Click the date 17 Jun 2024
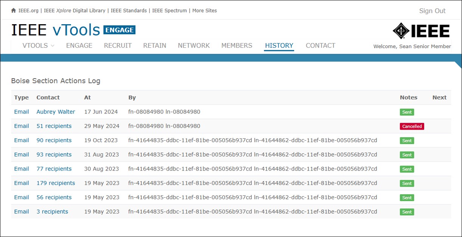The height and width of the screenshot is (237, 462). coord(101,112)
